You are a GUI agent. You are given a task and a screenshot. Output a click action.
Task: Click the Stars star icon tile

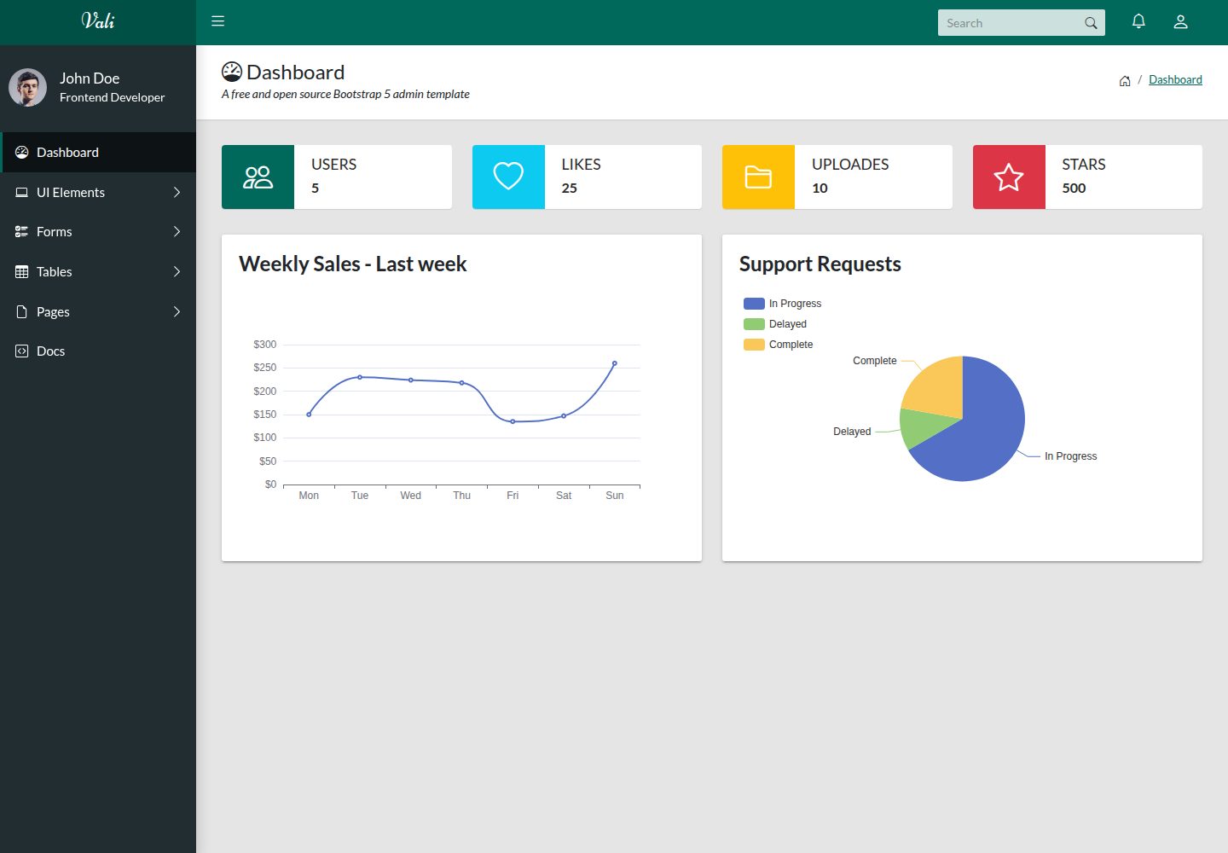(1009, 177)
